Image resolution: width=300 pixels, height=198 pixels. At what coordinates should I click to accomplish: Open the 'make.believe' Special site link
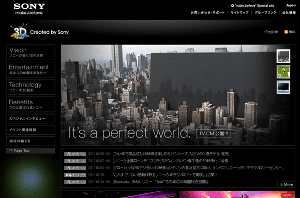pyautogui.click(x=252, y=6)
